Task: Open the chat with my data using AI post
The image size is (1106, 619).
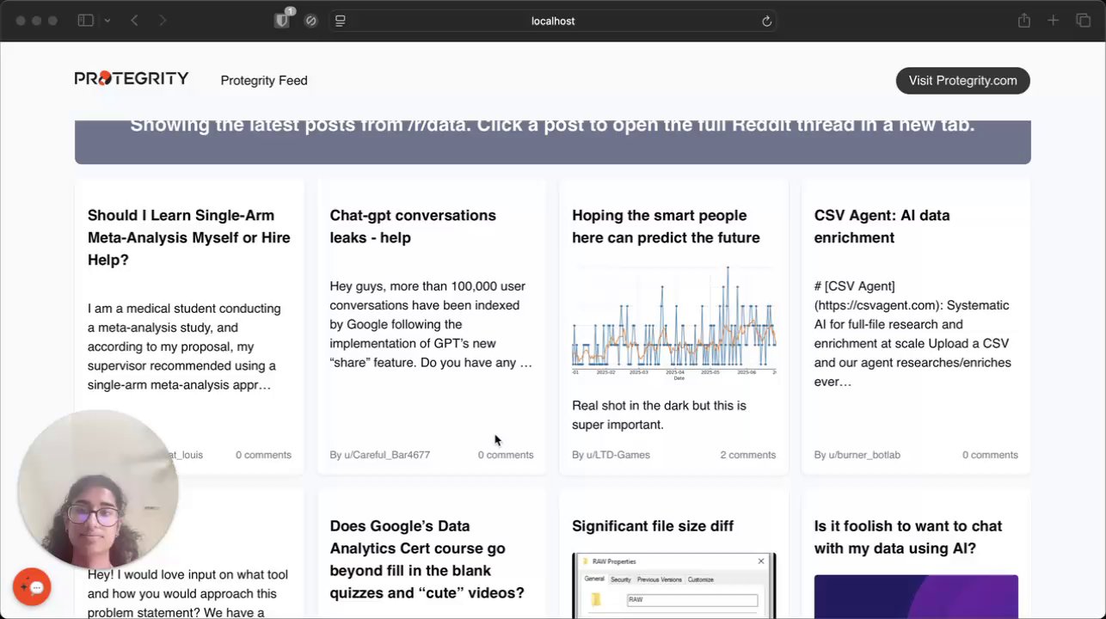Action: click(x=908, y=537)
